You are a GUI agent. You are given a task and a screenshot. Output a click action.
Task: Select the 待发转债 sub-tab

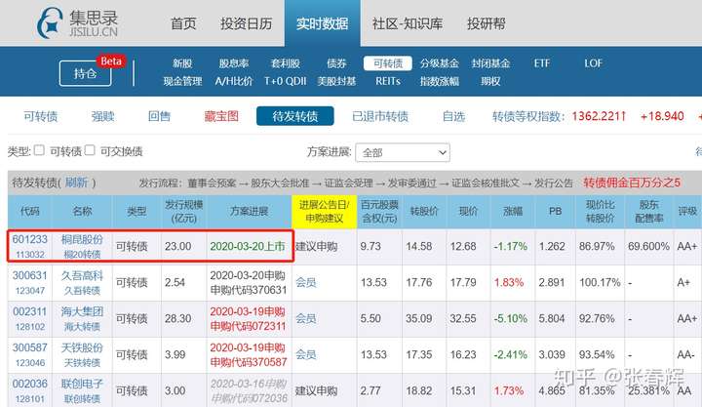[x=295, y=116]
